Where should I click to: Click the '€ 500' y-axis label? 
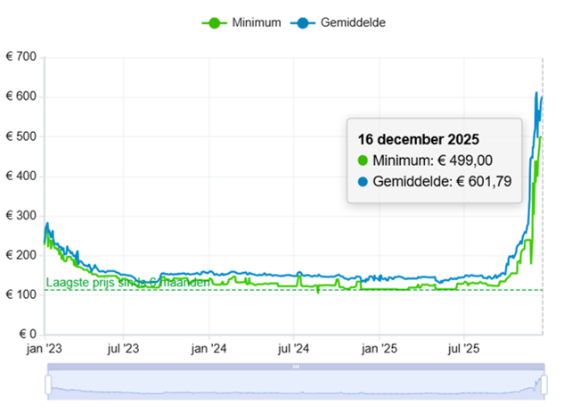(x=21, y=136)
